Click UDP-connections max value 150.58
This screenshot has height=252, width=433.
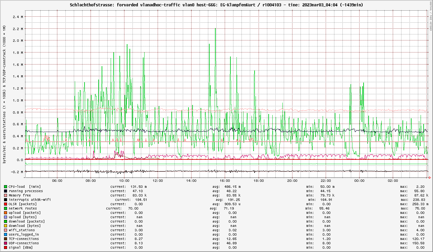[419, 243]
